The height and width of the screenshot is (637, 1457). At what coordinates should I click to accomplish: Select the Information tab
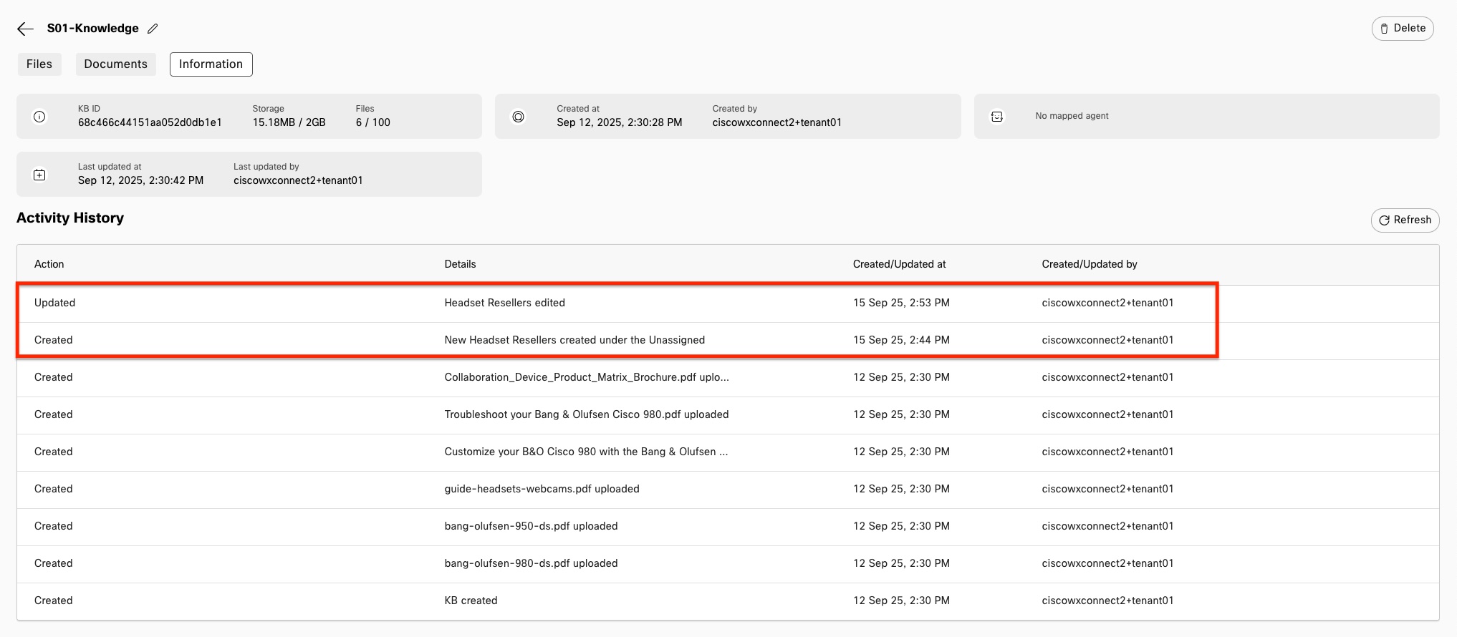pyautogui.click(x=211, y=64)
